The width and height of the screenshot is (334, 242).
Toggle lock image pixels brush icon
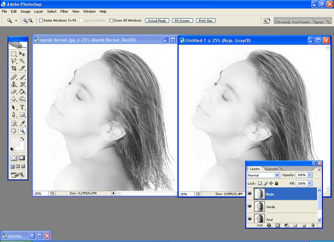click(265, 183)
